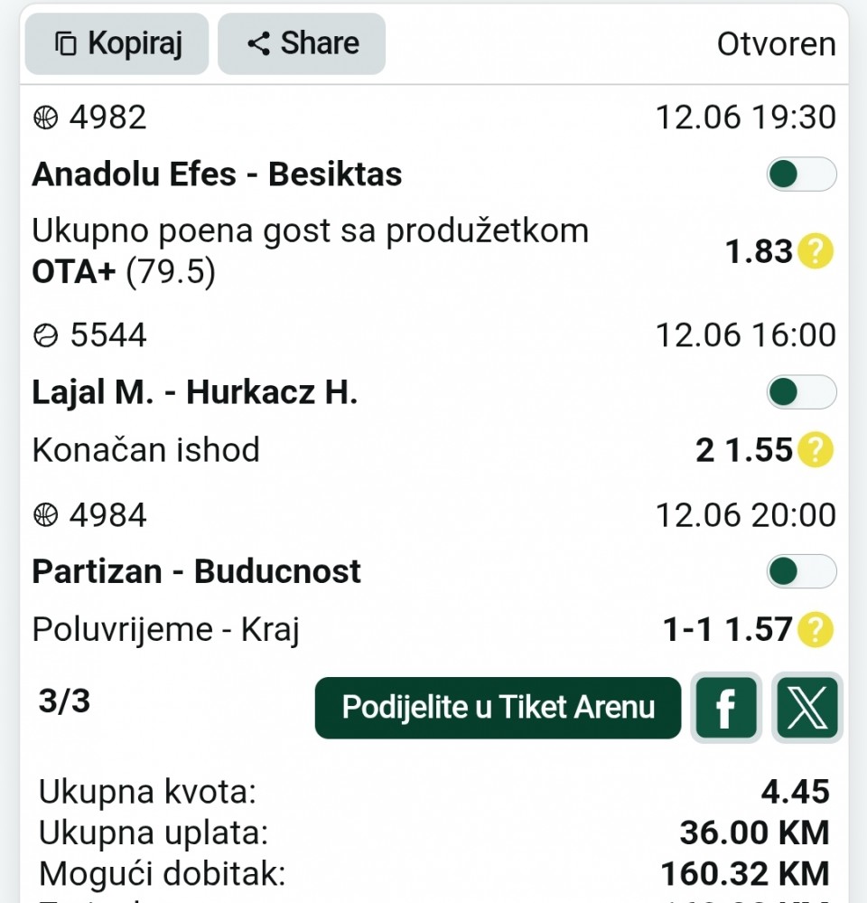867x903 pixels.
Task: Open Anadolu Efes - Besiktas match title
Action: click(x=217, y=174)
